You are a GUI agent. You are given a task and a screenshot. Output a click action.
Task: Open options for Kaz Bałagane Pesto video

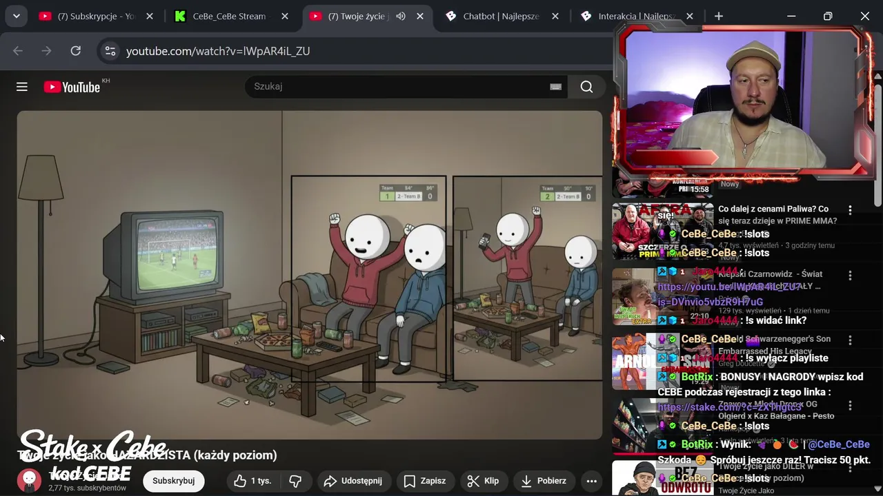point(850,405)
